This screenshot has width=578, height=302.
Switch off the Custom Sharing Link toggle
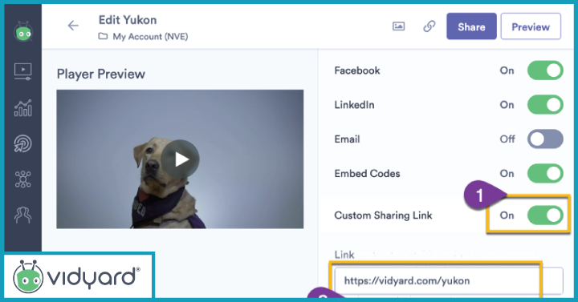coord(545,215)
